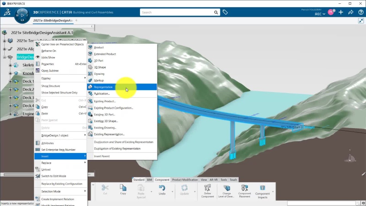Open the tag icon beside search
The width and height of the screenshot is (366, 206).
[225, 12]
